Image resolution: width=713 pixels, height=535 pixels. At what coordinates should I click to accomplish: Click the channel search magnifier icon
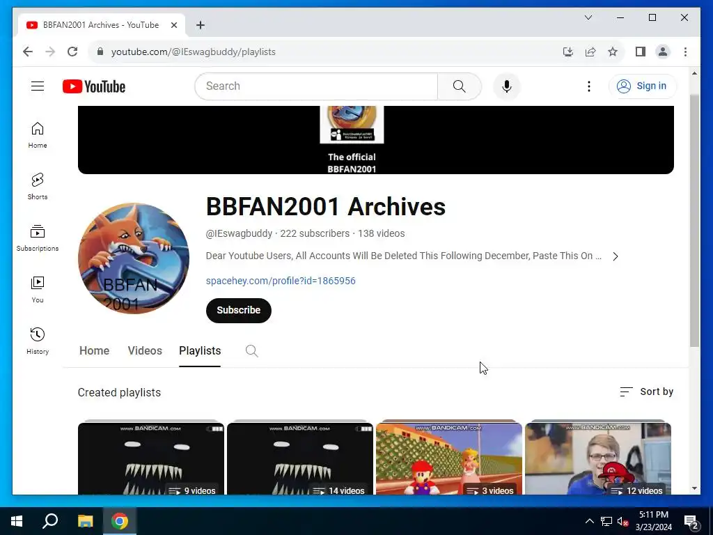[x=251, y=351]
